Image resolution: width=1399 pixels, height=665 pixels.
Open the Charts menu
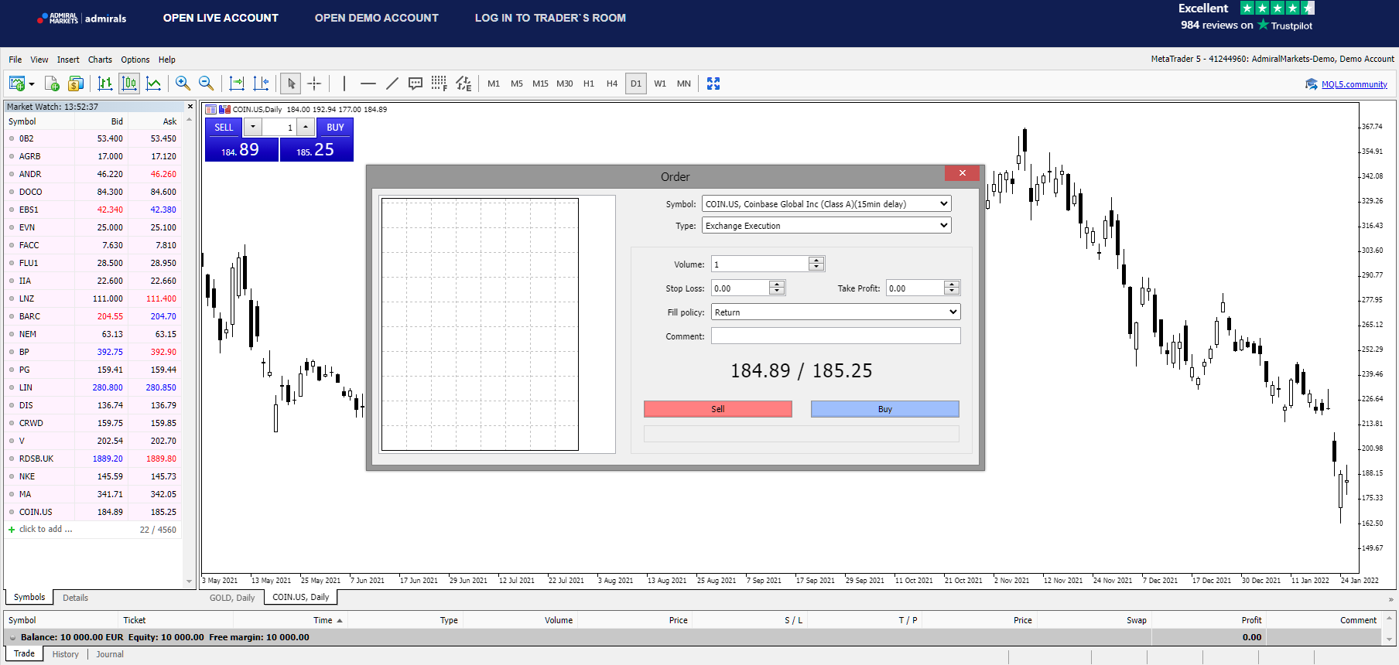(100, 60)
